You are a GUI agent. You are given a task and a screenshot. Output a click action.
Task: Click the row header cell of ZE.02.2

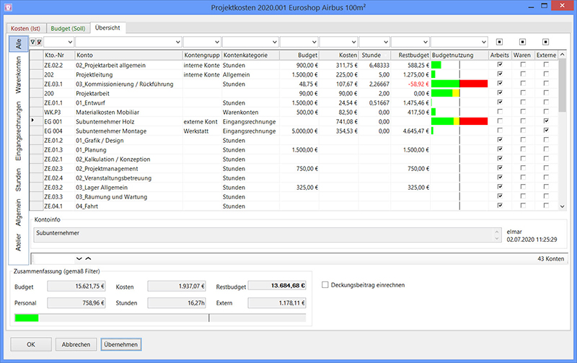click(x=37, y=65)
